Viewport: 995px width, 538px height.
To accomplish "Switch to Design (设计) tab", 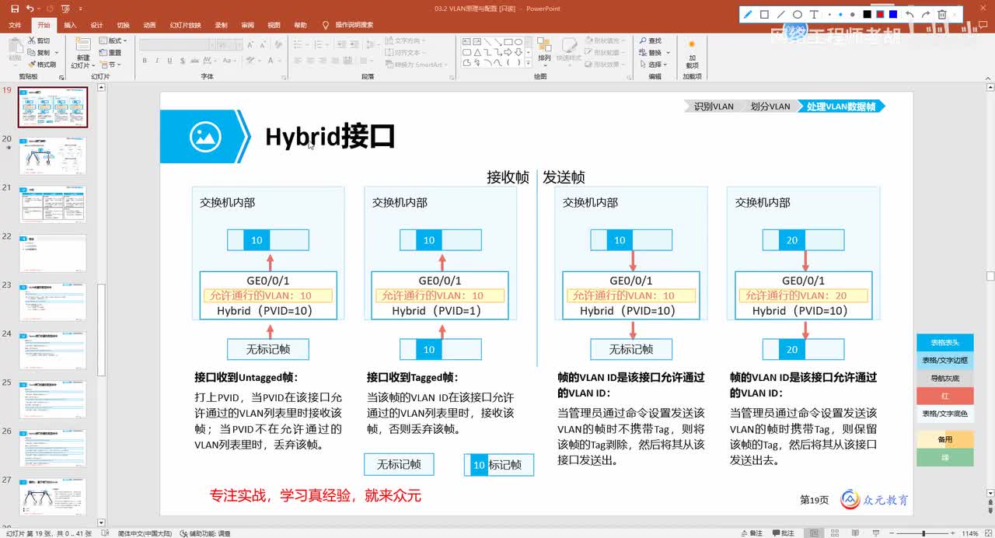I will (x=96, y=25).
